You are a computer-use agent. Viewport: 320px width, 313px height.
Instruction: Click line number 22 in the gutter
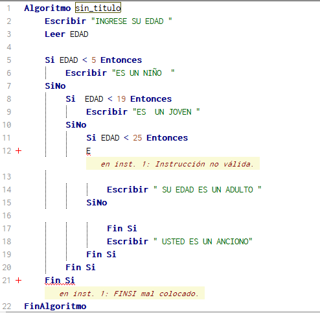point(6,307)
